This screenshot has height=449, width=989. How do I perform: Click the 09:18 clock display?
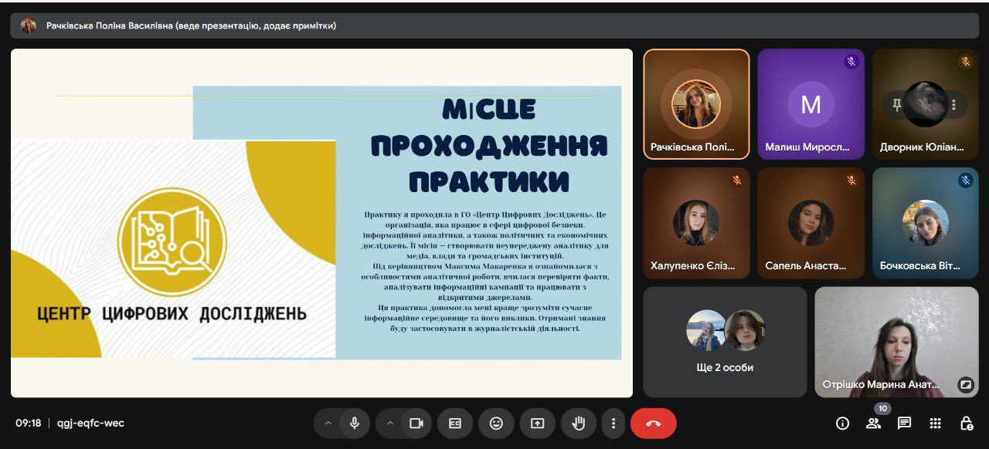point(29,423)
